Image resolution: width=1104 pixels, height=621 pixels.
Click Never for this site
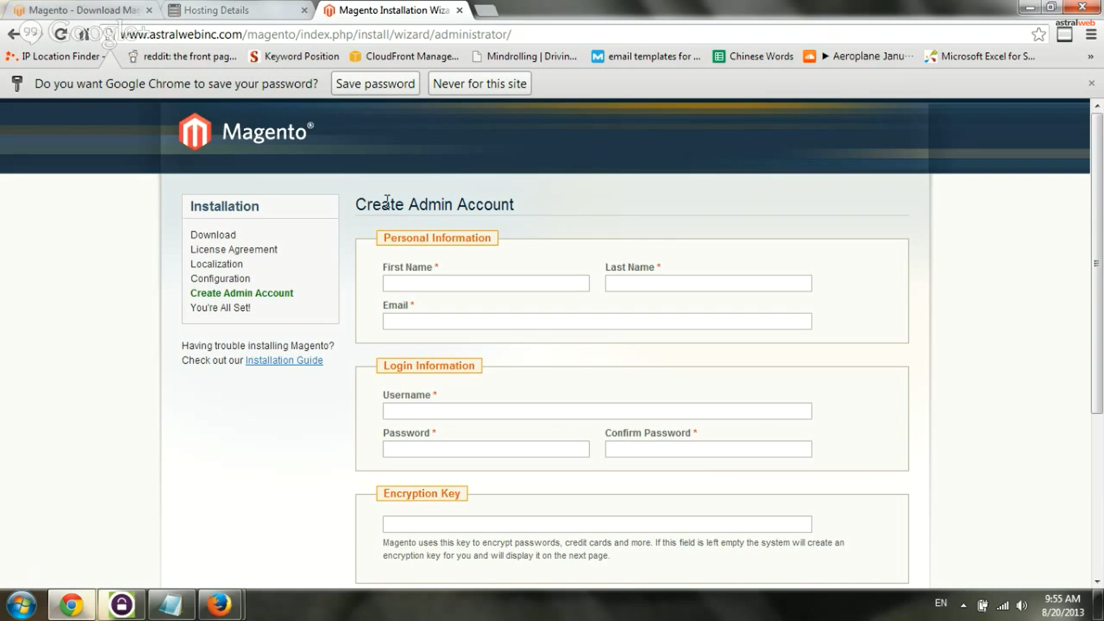(480, 83)
